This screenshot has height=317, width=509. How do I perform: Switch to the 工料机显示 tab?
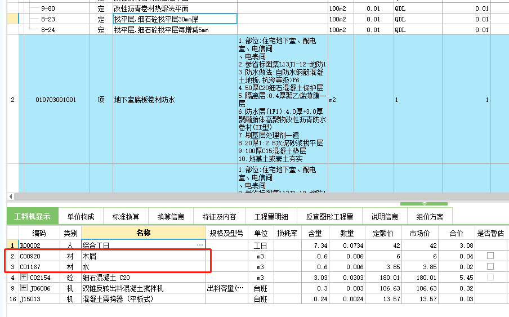click(x=32, y=216)
